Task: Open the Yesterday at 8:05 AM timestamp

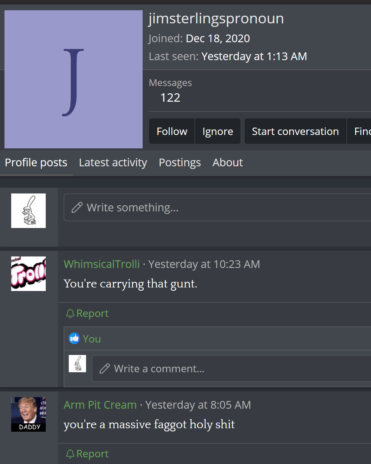Action: click(x=198, y=405)
